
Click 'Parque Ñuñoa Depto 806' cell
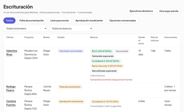[30, 90]
